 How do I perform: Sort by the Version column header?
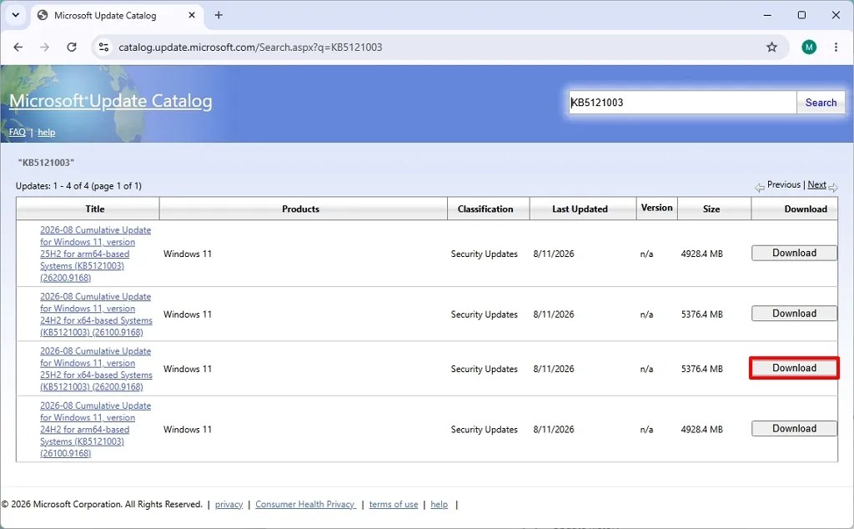coord(657,208)
